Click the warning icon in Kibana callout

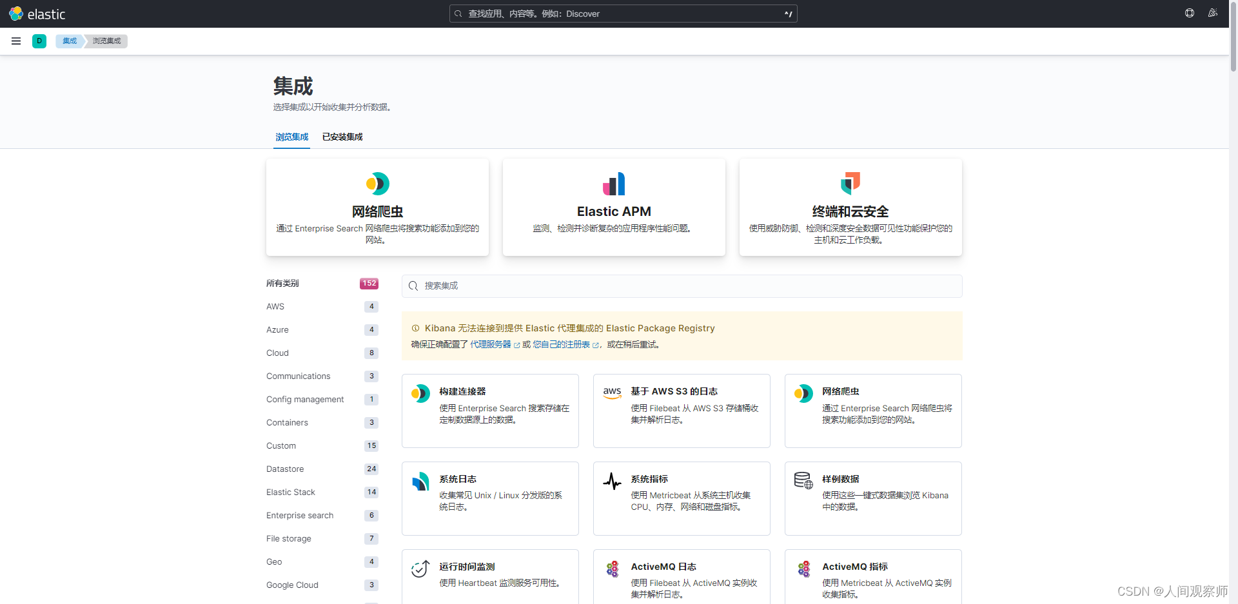[x=416, y=328]
